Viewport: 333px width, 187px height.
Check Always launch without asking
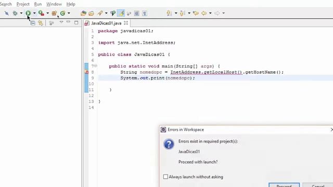165,177
